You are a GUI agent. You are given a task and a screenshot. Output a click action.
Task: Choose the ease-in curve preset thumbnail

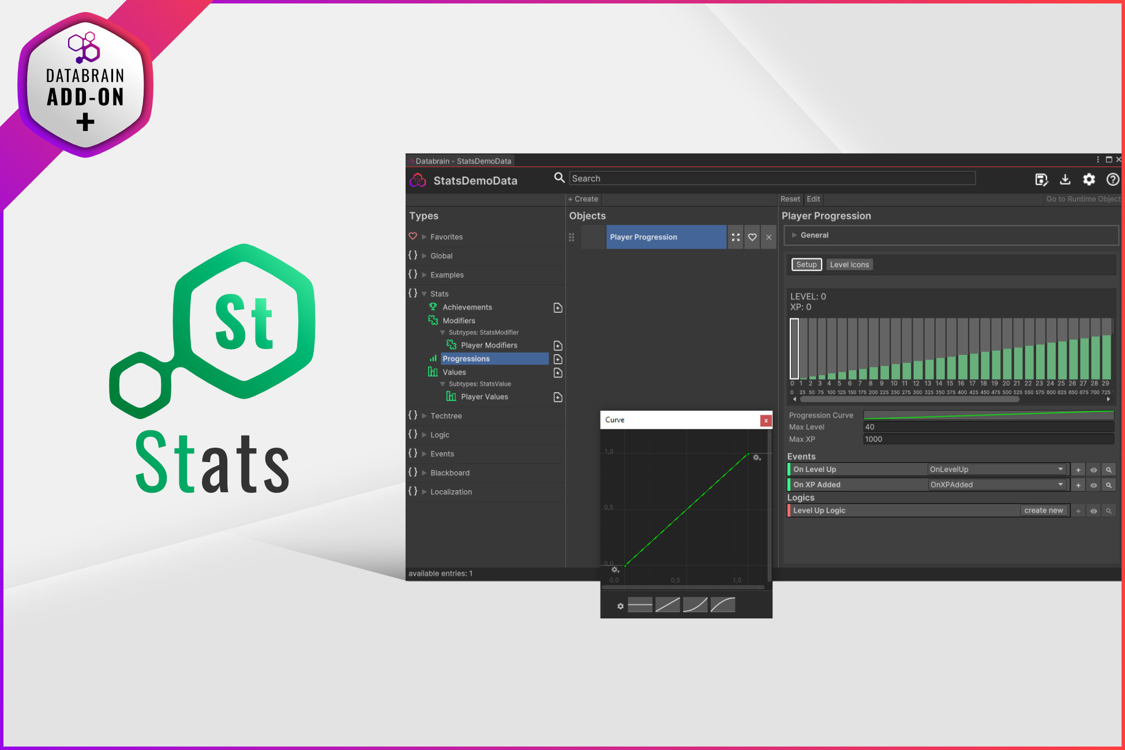point(695,605)
